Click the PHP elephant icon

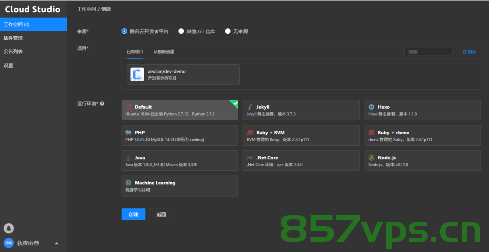pos(128,133)
